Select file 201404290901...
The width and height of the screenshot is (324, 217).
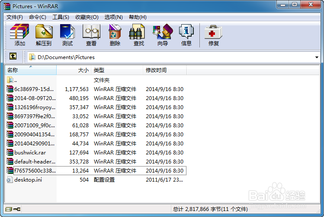[x=35, y=143]
